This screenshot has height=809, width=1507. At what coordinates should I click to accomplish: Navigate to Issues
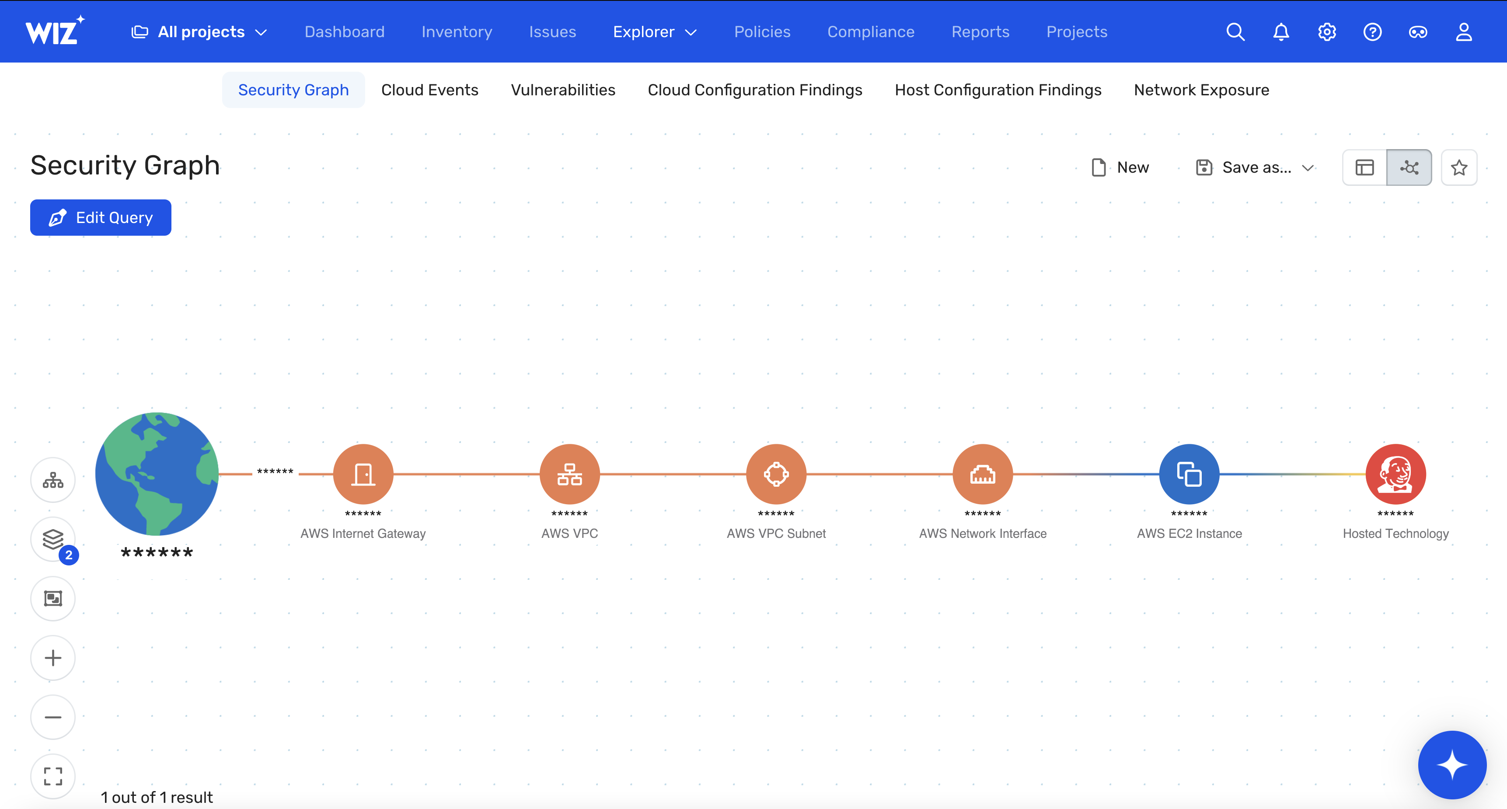[x=552, y=31]
